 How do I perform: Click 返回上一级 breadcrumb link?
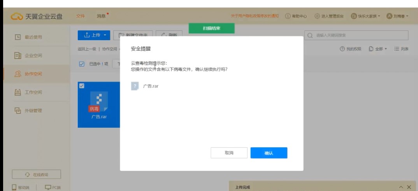(x=87, y=49)
